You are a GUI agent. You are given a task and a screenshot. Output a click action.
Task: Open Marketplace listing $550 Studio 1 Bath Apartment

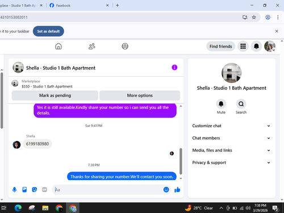point(47,84)
